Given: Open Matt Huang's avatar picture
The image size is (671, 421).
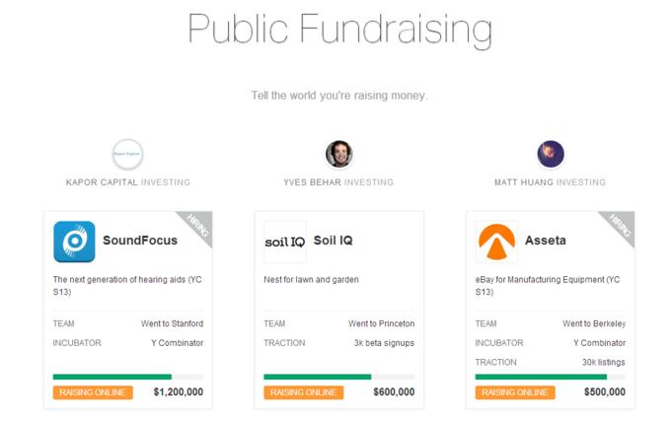Looking at the screenshot, I should click(x=551, y=154).
